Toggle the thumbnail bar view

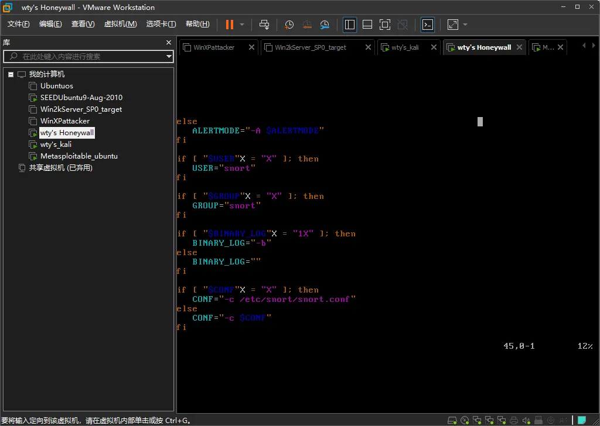367,24
